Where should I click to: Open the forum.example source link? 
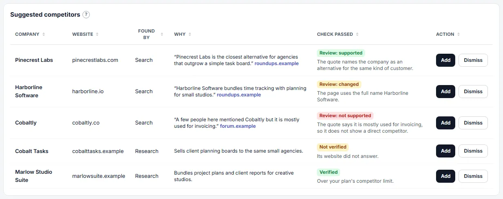click(x=238, y=126)
